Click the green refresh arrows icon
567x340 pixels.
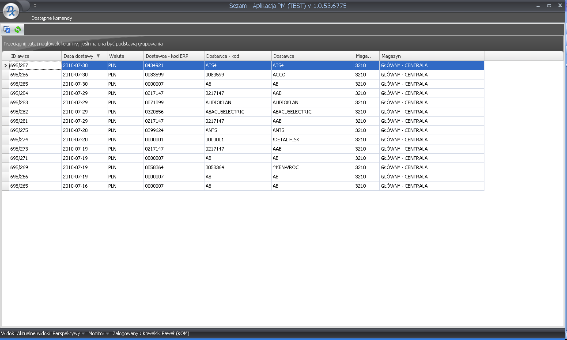click(x=18, y=30)
